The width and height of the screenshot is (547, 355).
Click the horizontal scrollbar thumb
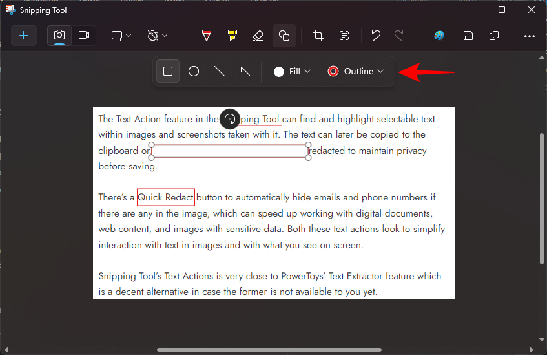269,350
